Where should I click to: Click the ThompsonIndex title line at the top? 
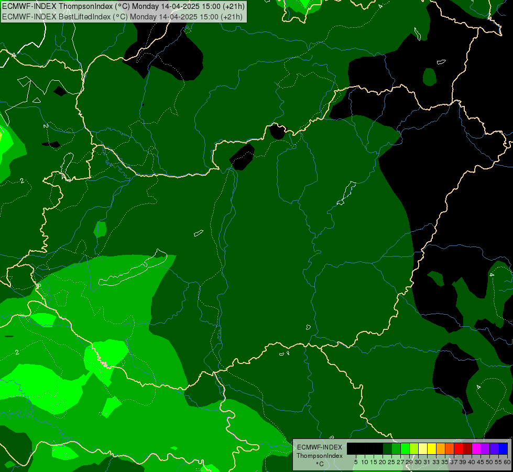pyautogui.click(x=123, y=6)
